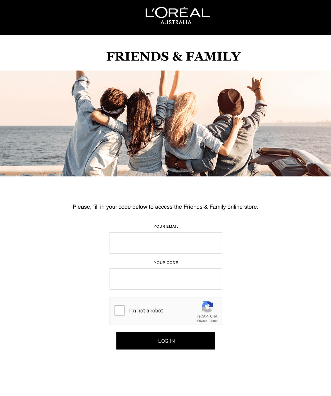Viewport: 331px width, 396px height.
Task: Open the reCAPTCHA Terms link
Action: (x=213, y=321)
